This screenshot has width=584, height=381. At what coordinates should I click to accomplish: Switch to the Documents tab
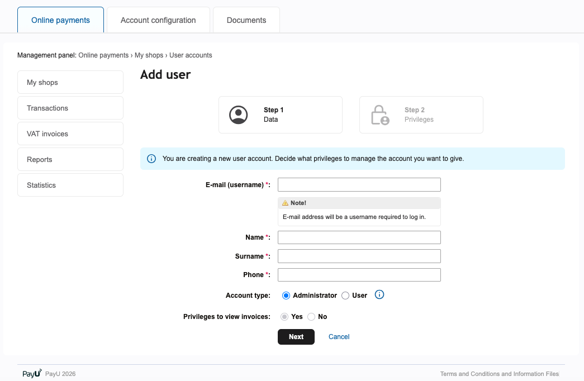(x=246, y=20)
